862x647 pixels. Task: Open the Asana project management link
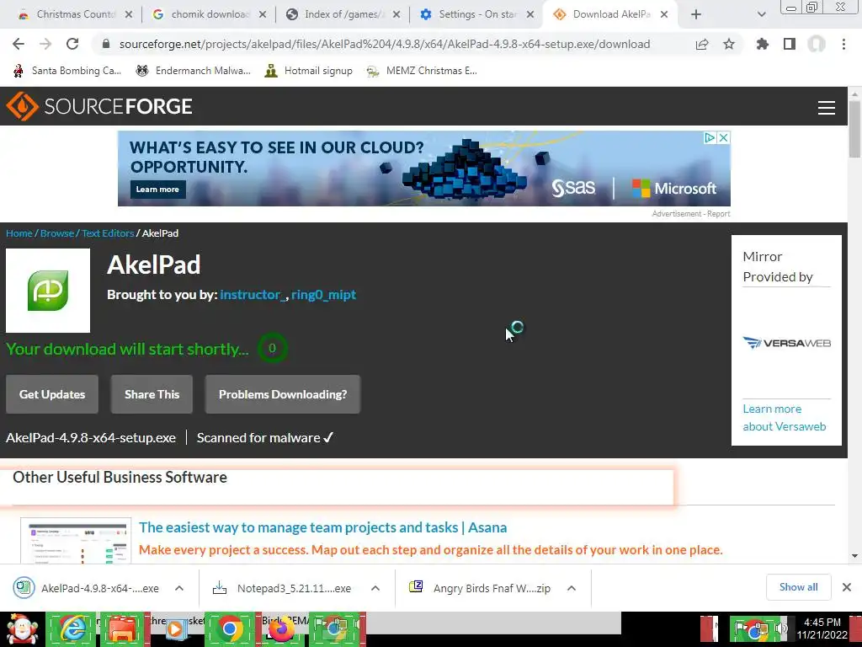tap(322, 527)
